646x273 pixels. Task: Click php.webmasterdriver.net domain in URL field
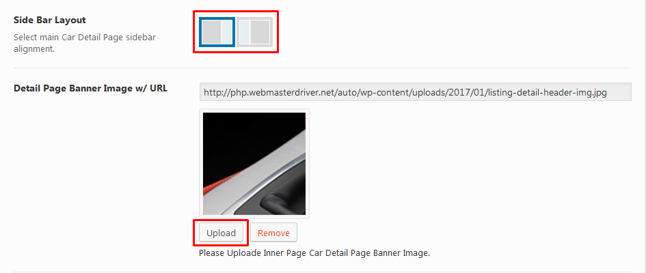pyautogui.click(x=268, y=93)
